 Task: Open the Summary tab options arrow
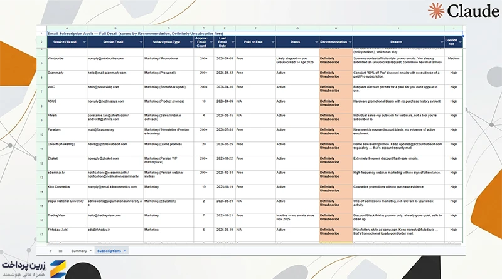[90, 251]
